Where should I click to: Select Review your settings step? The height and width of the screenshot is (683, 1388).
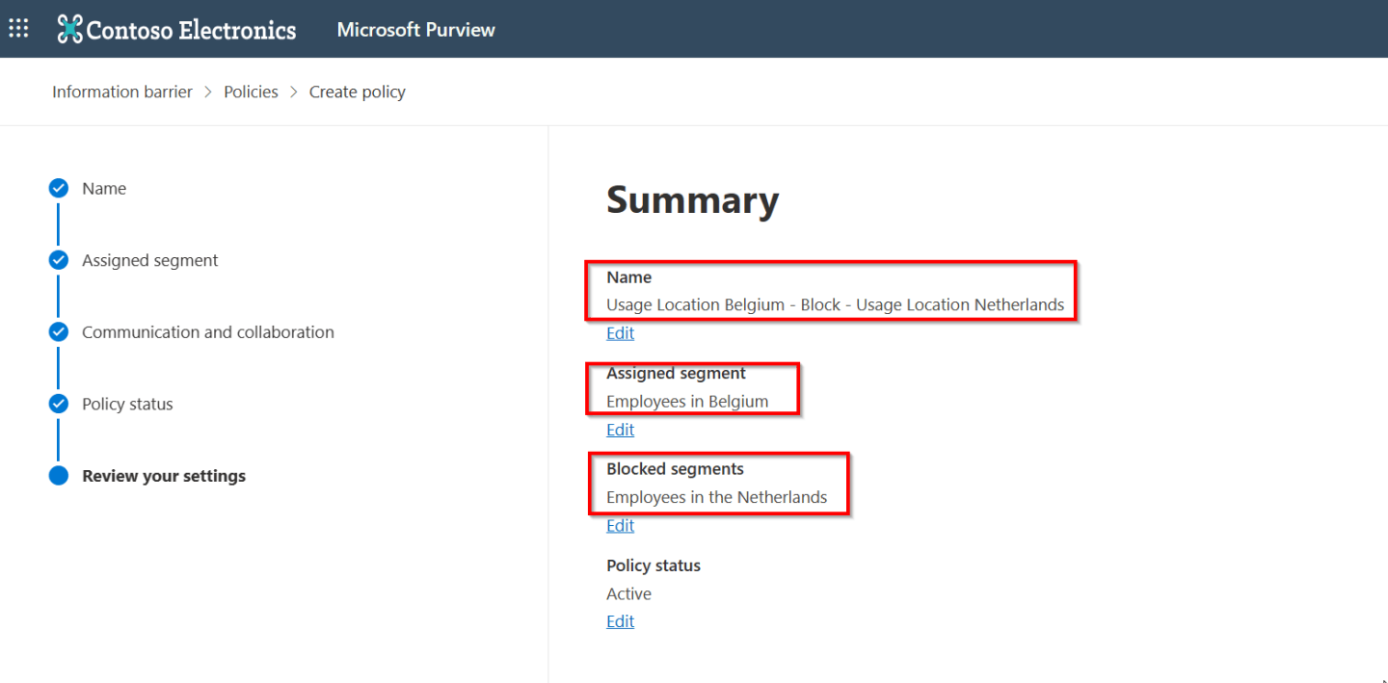coord(164,476)
